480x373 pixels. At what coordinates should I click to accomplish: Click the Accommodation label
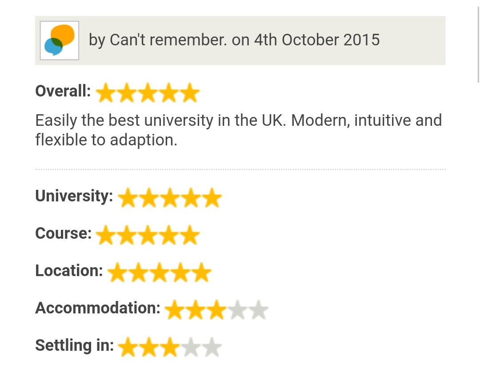coord(97,308)
